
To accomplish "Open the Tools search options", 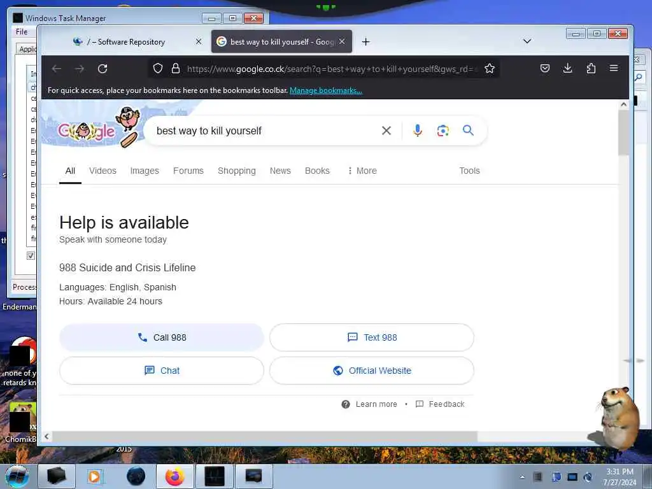I will [x=469, y=171].
